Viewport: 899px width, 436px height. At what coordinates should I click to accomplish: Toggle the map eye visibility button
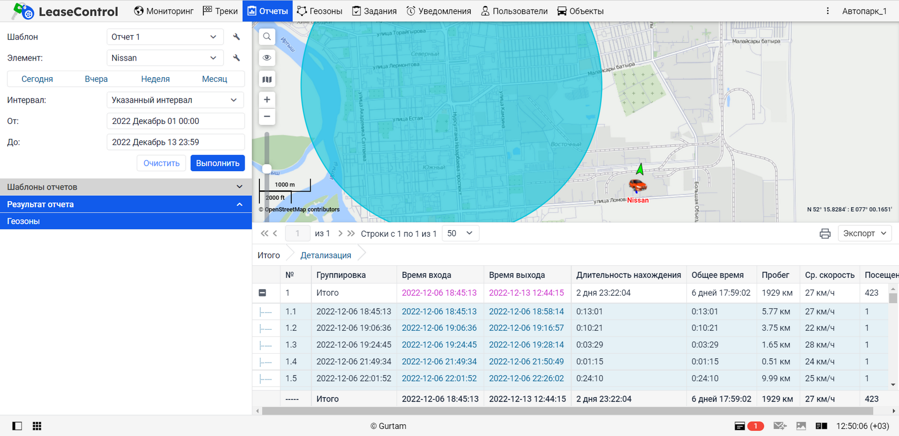point(267,58)
